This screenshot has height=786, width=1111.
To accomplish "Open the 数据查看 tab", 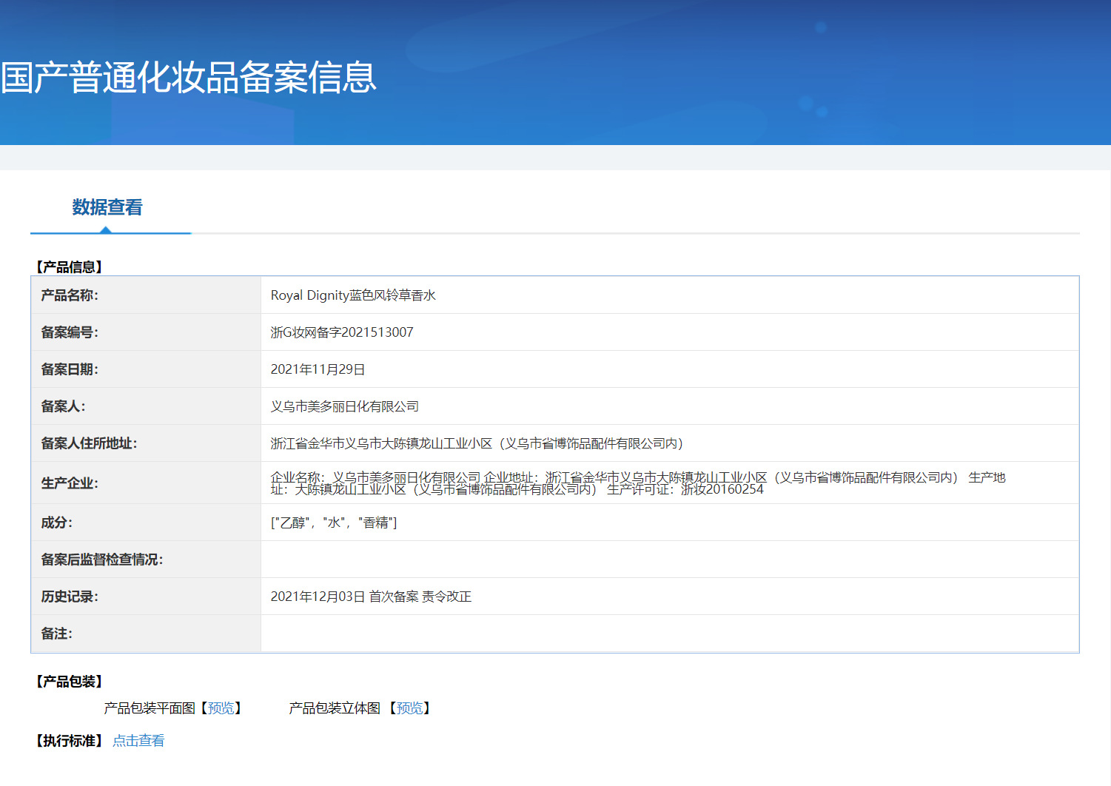I will (107, 207).
